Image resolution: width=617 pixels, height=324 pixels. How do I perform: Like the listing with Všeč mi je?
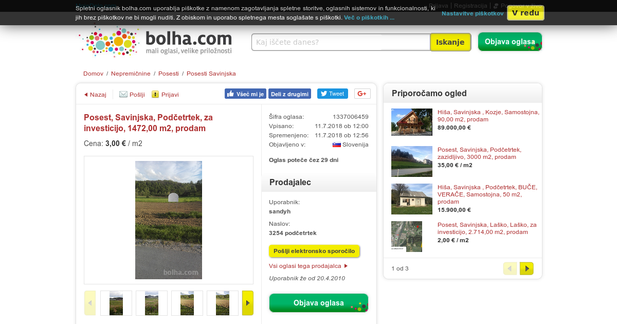click(245, 94)
